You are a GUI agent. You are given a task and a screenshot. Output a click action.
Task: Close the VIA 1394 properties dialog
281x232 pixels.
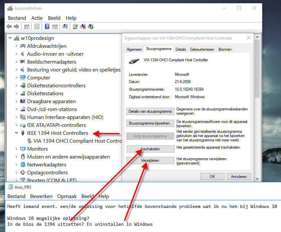[x=249, y=38]
